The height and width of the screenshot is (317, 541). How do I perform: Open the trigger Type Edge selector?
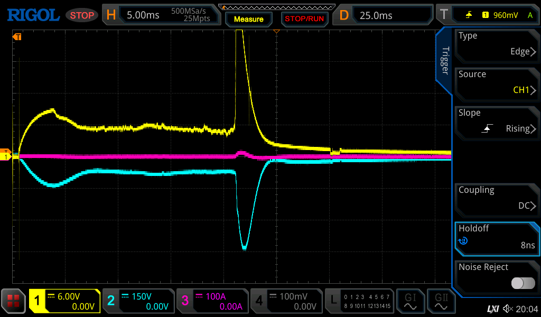(497, 44)
